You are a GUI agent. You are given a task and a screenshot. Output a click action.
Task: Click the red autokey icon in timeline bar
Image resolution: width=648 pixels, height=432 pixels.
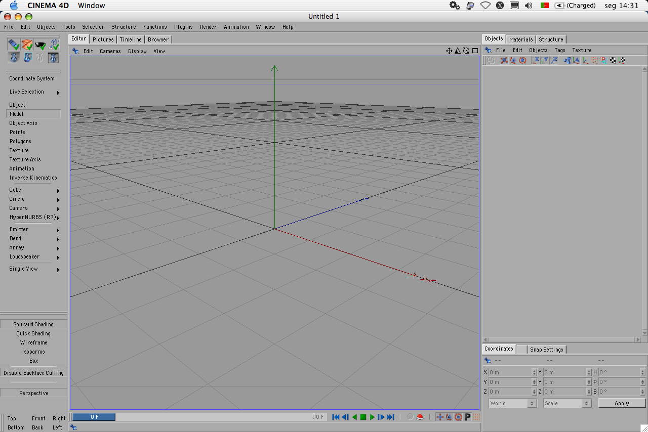[x=420, y=417]
